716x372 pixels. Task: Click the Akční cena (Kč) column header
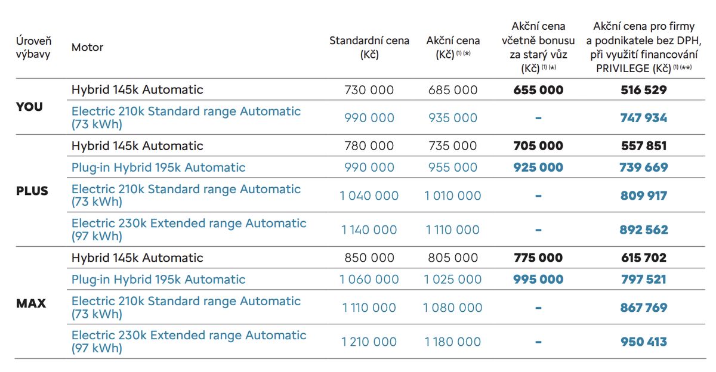coord(453,48)
